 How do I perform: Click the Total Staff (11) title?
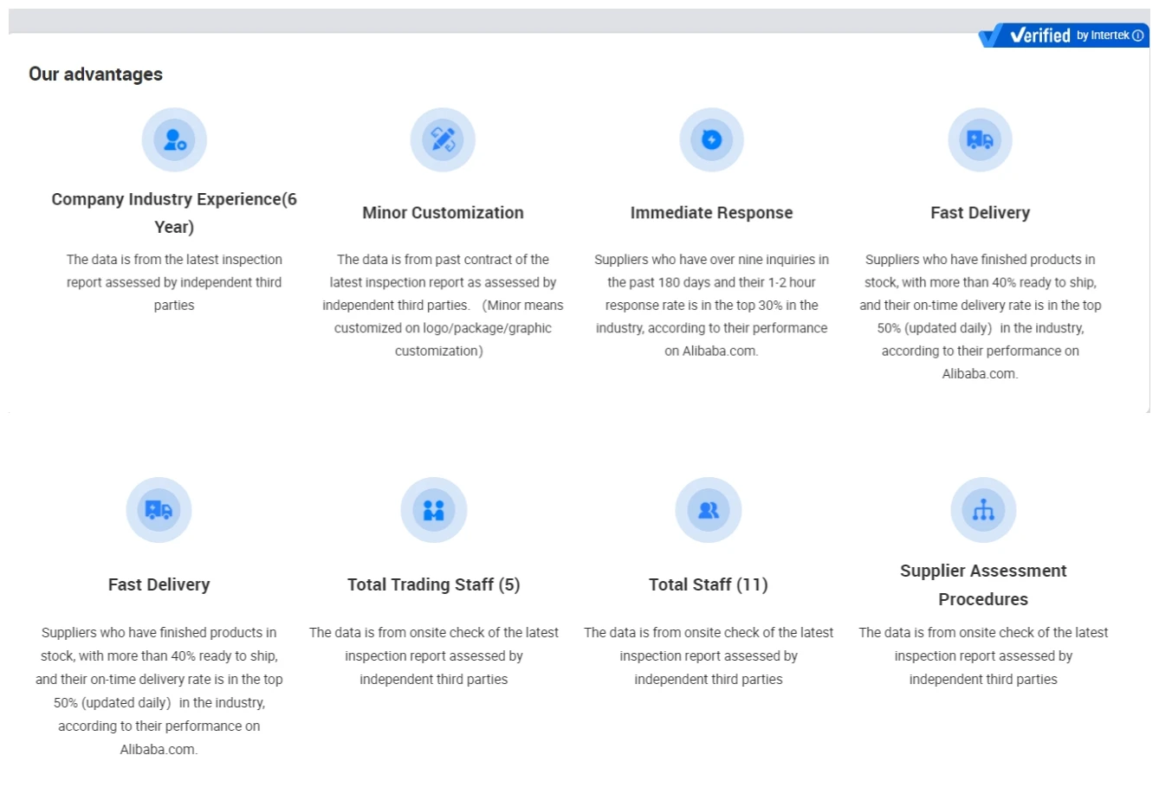tap(708, 584)
